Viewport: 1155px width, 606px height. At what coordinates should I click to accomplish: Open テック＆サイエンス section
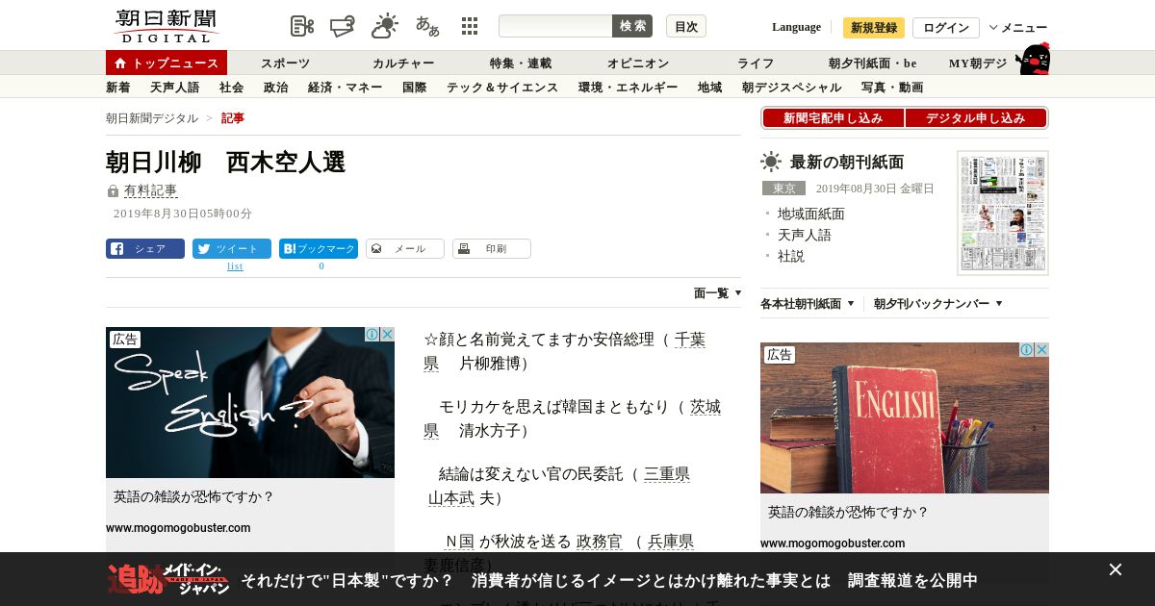point(502,88)
